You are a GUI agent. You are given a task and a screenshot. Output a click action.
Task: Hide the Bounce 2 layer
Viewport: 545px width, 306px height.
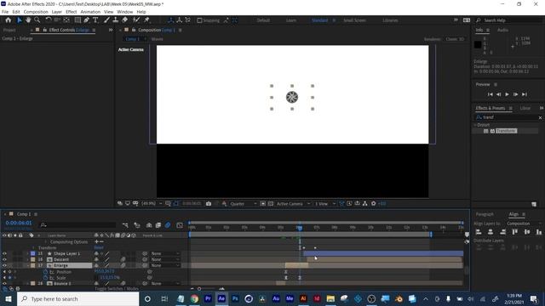coord(4,283)
